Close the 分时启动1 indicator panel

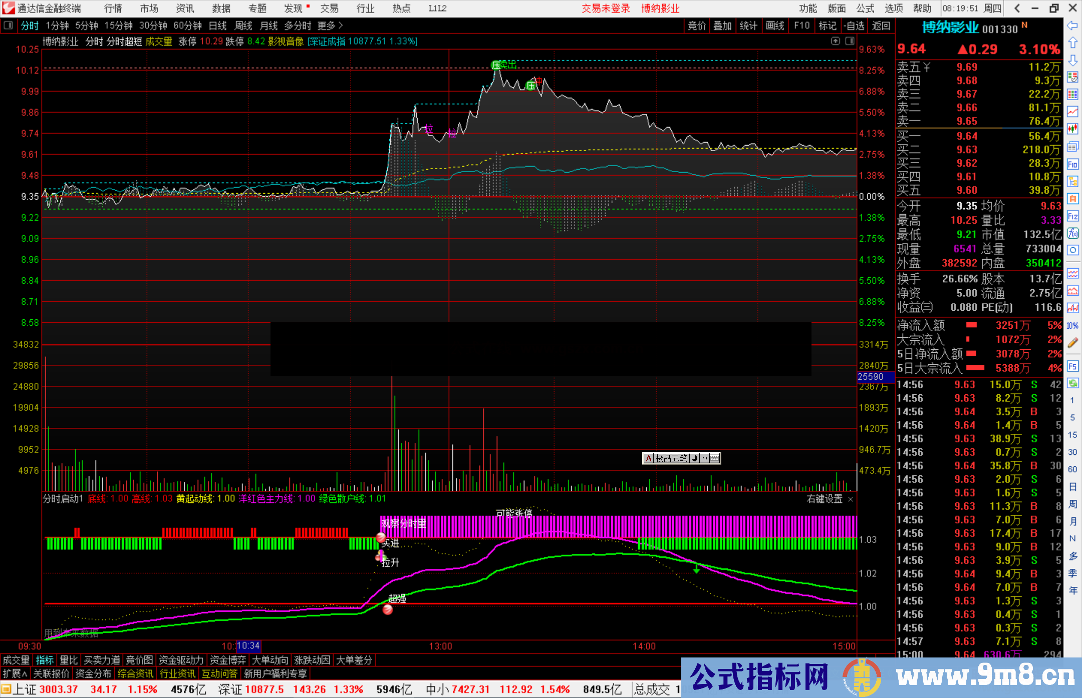851,499
